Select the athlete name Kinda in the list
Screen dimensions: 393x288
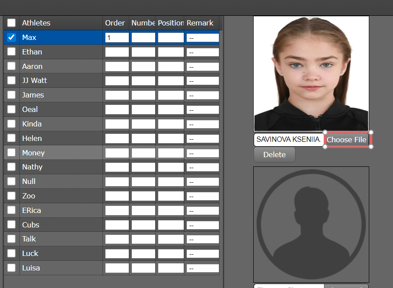(x=32, y=124)
